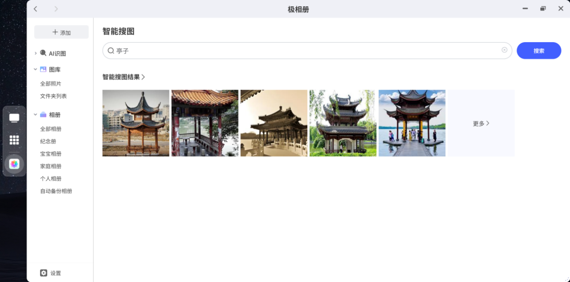Select 纪念册
The image size is (570, 282).
coord(48,141)
